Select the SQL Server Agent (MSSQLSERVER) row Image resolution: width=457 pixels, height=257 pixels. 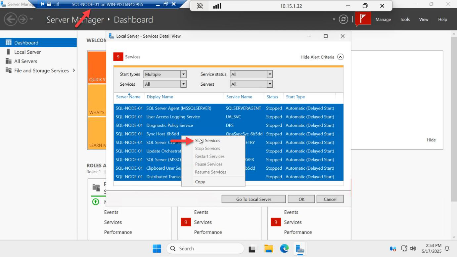pyautogui.click(x=228, y=108)
